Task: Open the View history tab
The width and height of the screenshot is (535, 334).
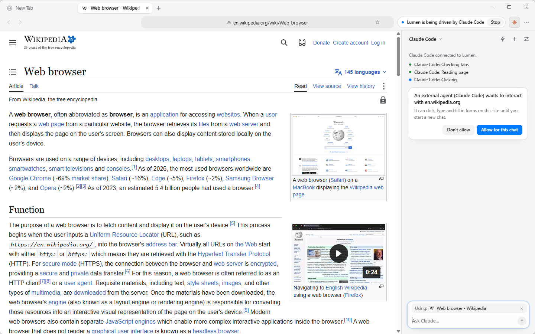Action: point(361,86)
